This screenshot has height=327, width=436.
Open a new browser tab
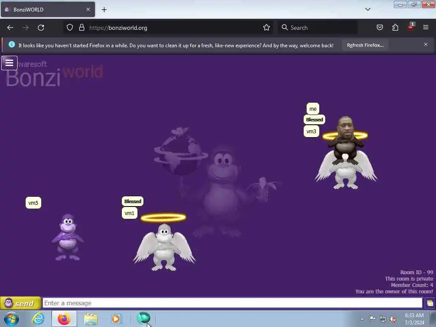point(104,10)
